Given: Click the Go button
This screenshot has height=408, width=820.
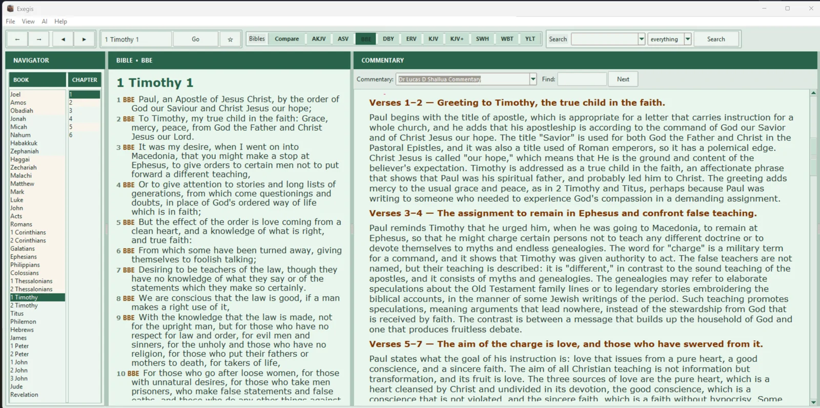Looking at the screenshot, I should 195,39.
